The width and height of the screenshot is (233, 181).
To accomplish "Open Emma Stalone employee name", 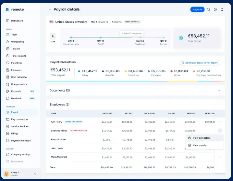I will tap(58, 139).
